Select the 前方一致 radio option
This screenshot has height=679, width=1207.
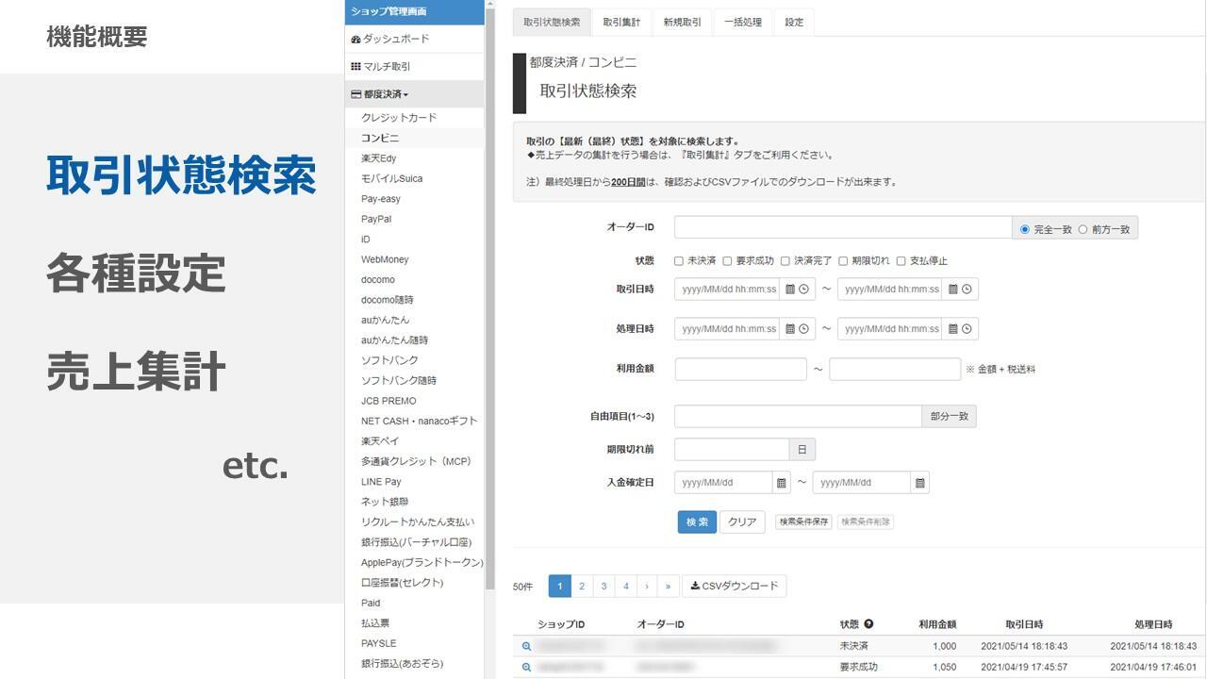(1083, 229)
